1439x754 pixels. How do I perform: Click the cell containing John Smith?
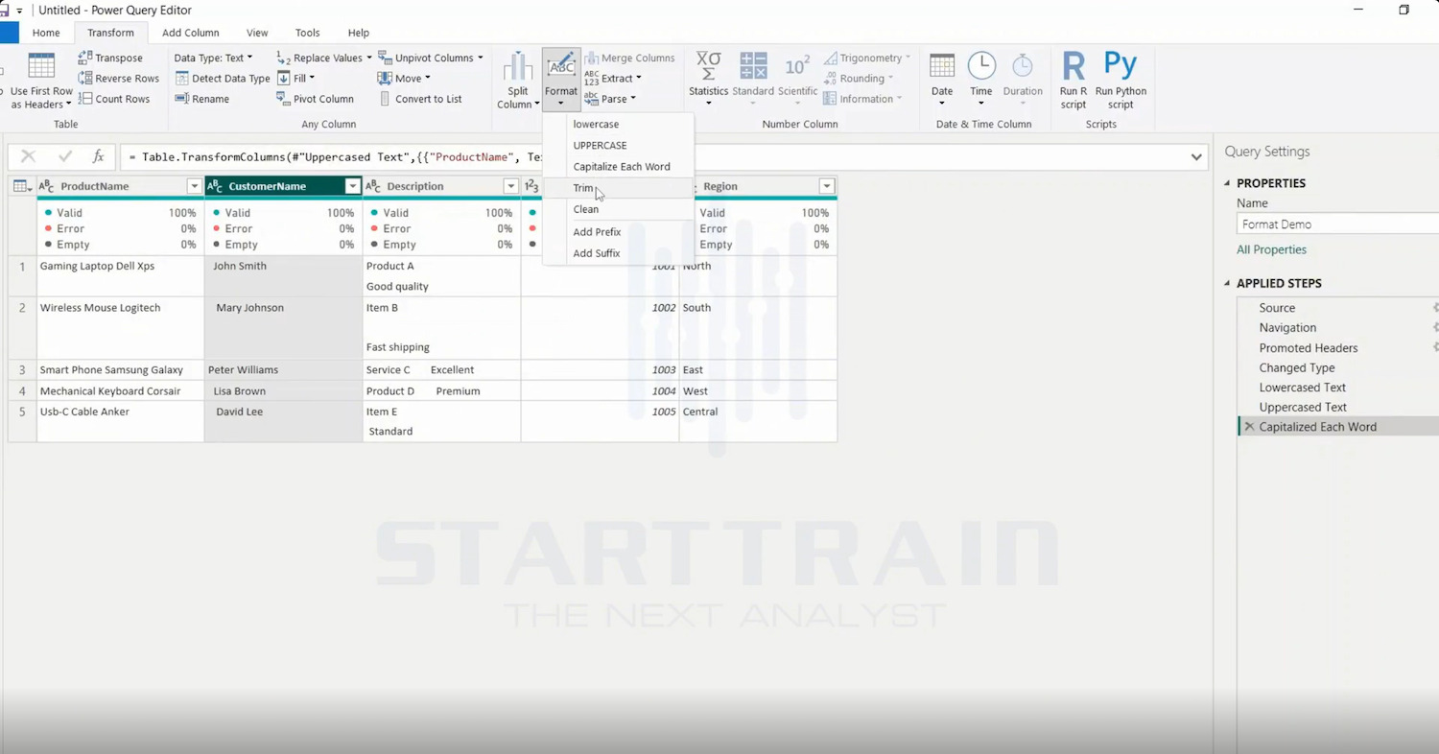(x=284, y=276)
